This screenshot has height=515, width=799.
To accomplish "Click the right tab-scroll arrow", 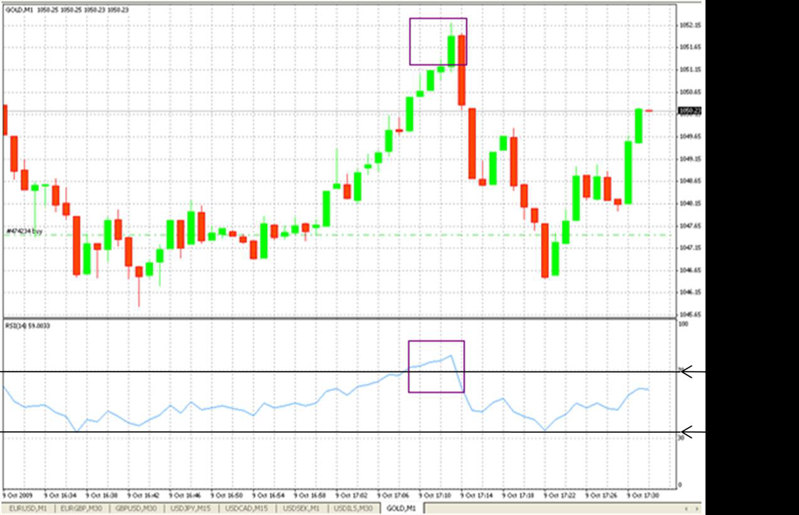I will [697, 508].
